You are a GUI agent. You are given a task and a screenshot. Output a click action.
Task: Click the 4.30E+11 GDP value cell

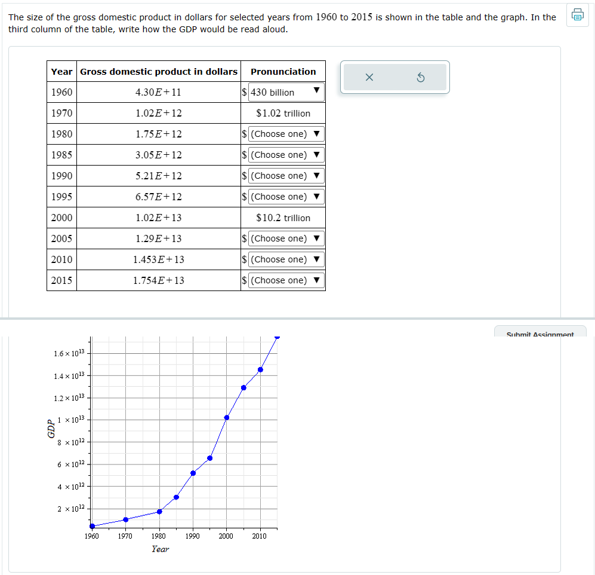point(159,92)
